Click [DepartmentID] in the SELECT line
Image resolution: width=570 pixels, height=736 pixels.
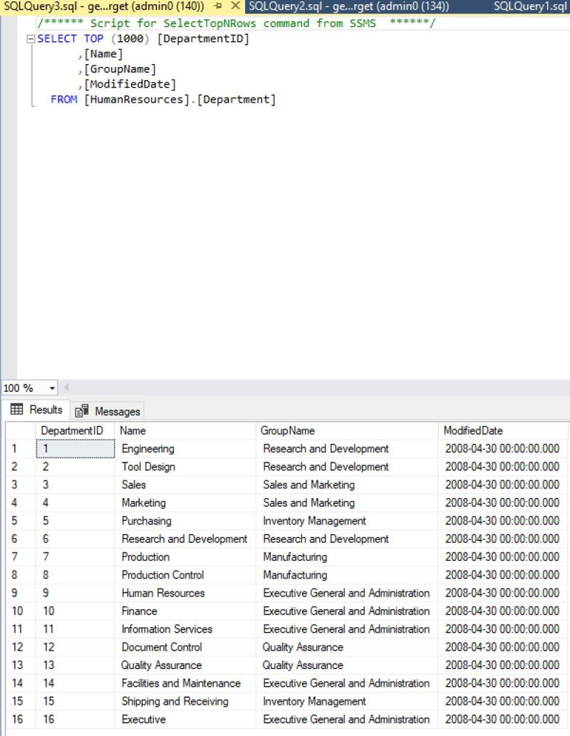[203, 39]
